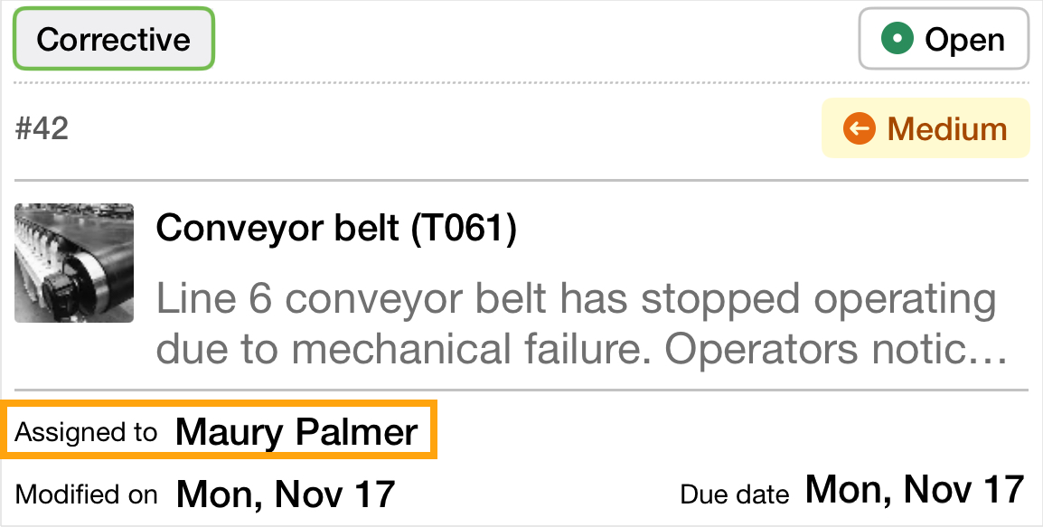This screenshot has height=527, width=1043.
Task: Click the conveyor belt asset photo
Action: [73, 263]
